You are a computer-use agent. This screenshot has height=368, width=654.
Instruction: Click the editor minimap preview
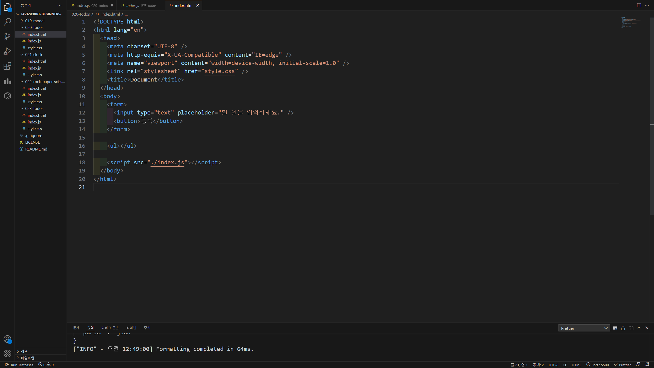click(631, 22)
